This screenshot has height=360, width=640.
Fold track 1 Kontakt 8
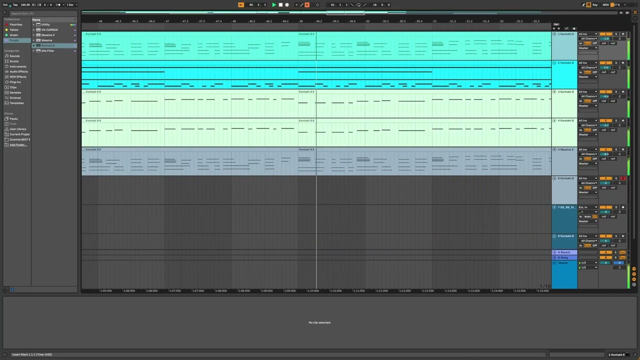click(x=554, y=34)
